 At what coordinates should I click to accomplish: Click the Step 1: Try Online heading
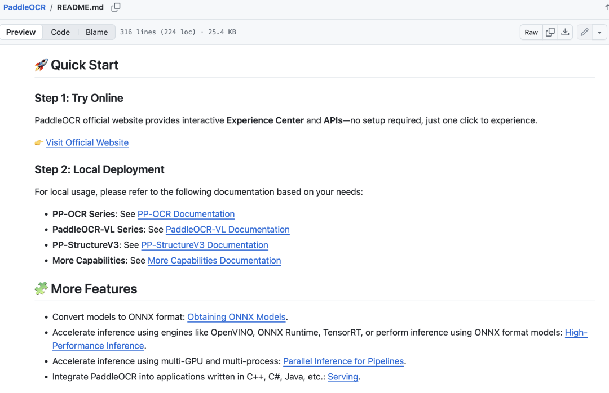pyautogui.click(x=79, y=98)
